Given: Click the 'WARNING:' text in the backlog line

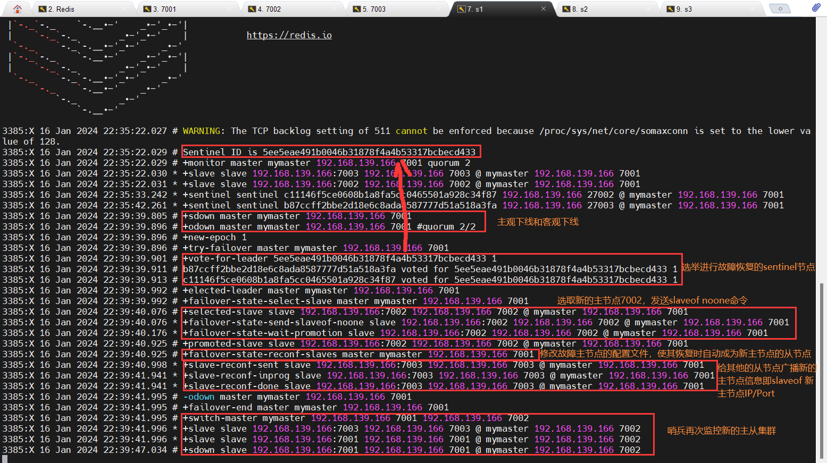Looking at the screenshot, I should (x=204, y=131).
